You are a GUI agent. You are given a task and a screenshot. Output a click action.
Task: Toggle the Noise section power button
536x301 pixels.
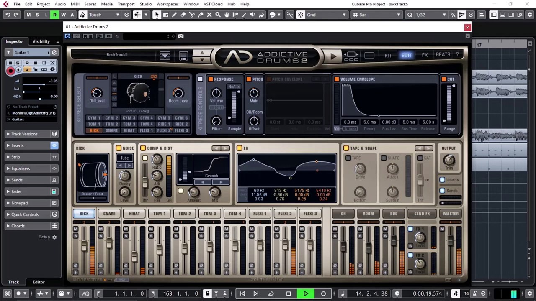(119, 148)
